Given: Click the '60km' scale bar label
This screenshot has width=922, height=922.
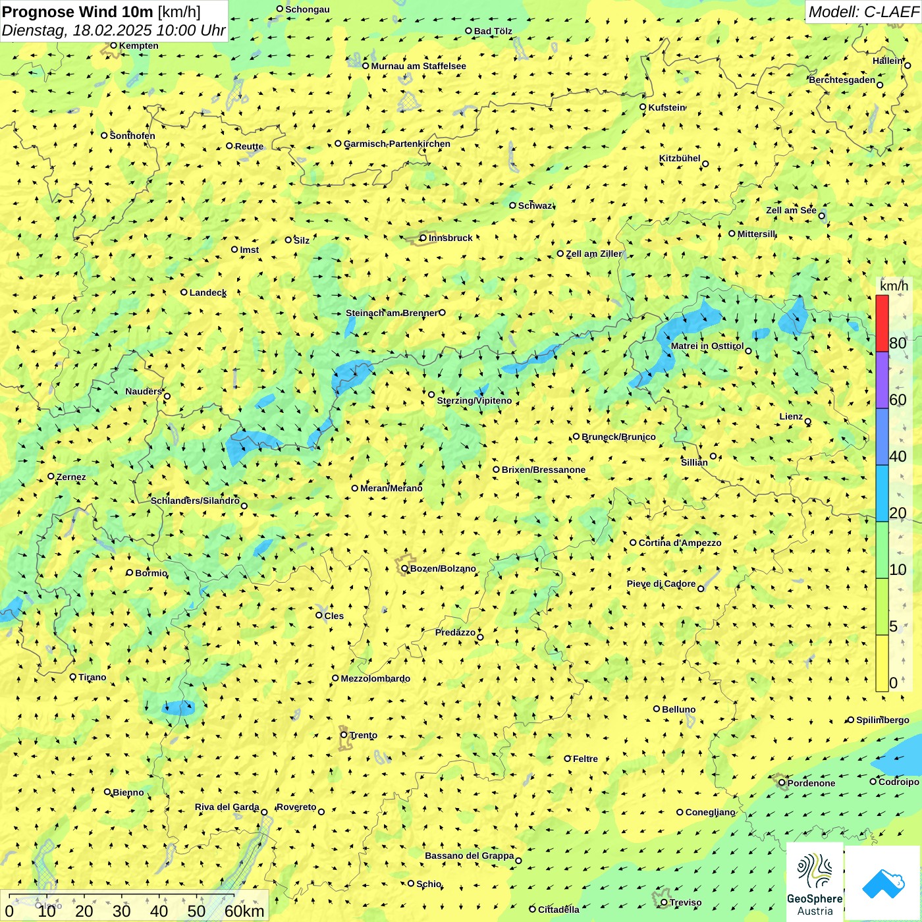Looking at the screenshot, I should [x=244, y=911].
